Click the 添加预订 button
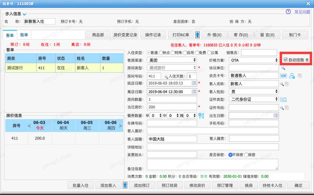The height and width of the screenshot is (195, 314). tap(142, 185)
